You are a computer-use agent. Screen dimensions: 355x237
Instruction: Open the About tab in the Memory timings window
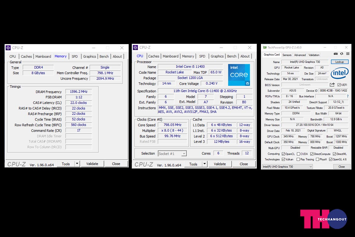coord(117,57)
